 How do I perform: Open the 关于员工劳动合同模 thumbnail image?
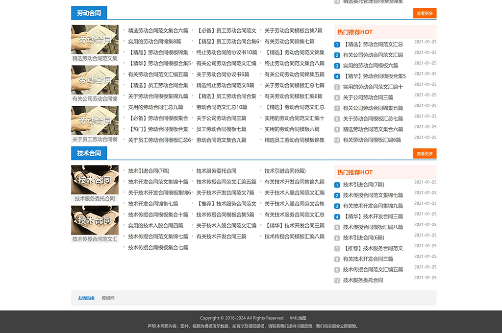click(x=95, y=120)
